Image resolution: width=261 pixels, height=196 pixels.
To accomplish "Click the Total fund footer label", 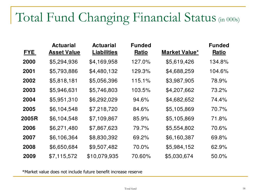I will (x=130, y=189).
